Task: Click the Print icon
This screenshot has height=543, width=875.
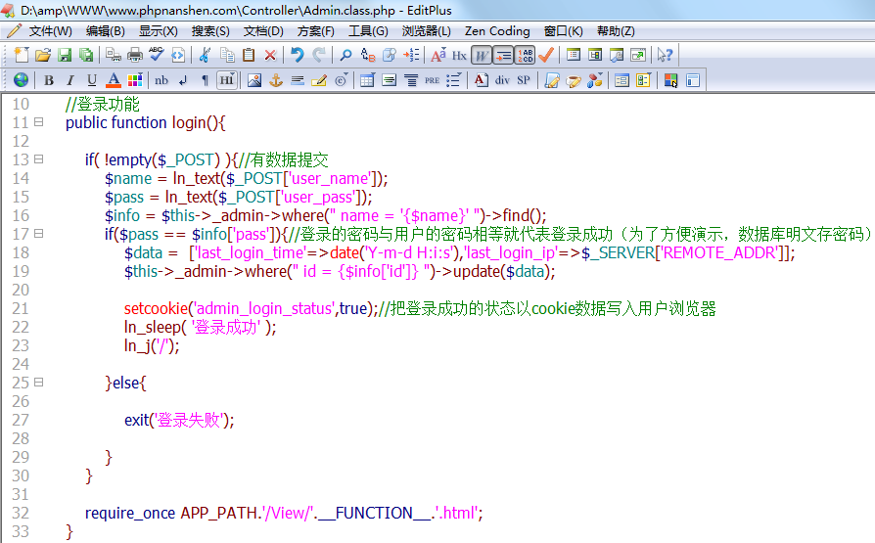Action: [x=135, y=55]
